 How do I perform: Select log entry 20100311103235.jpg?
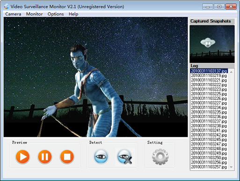(x=209, y=112)
